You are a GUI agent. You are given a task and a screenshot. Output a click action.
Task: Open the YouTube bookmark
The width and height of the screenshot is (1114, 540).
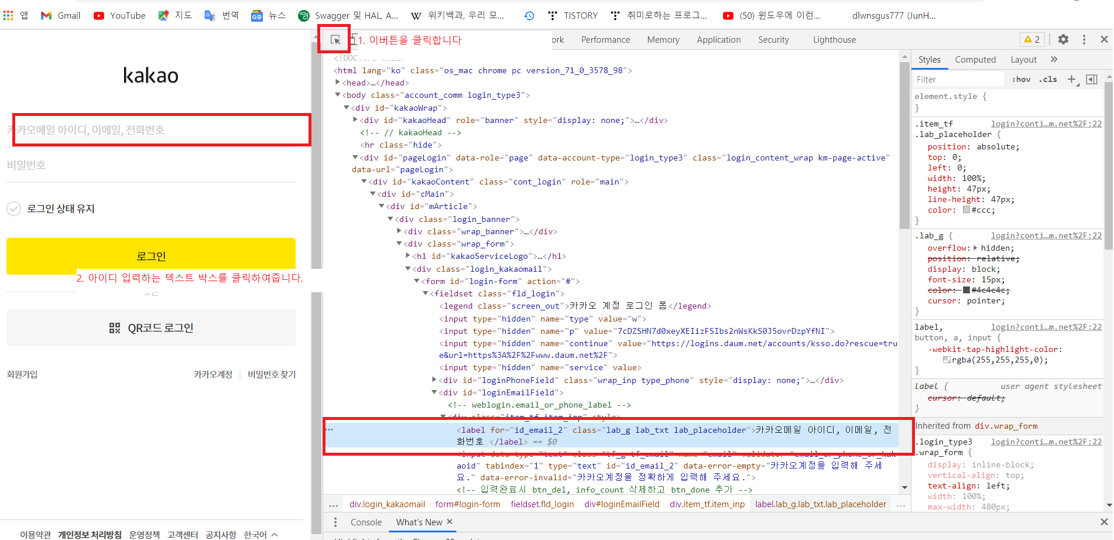(119, 16)
